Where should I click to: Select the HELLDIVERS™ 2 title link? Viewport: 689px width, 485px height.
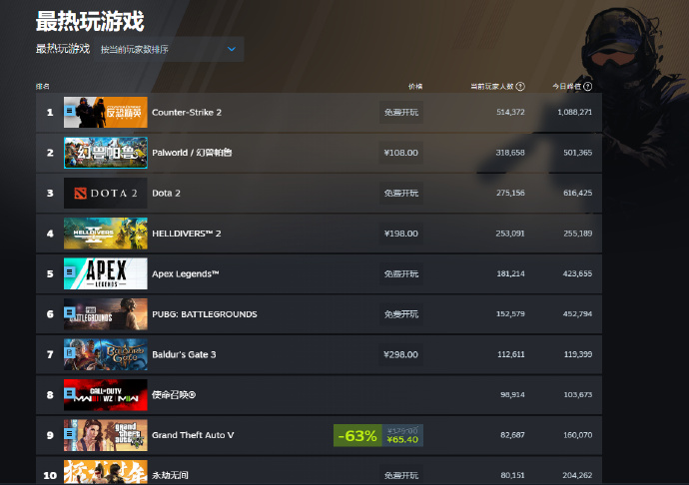click(187, 234)
